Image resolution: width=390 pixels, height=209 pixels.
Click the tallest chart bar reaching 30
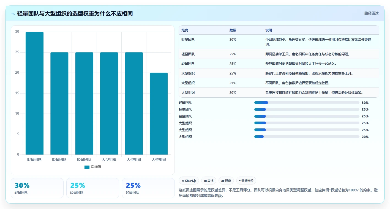pyautogui.click(x=35, y=93)
